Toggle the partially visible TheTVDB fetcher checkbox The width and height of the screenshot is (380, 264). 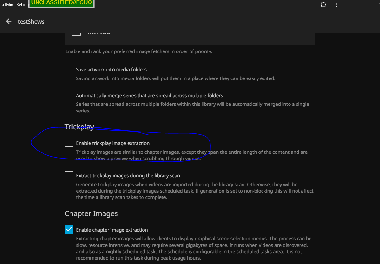click(x=76, y=34)
